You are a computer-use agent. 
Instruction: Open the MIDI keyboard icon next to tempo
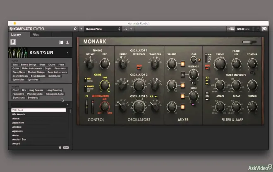point(231,29)
